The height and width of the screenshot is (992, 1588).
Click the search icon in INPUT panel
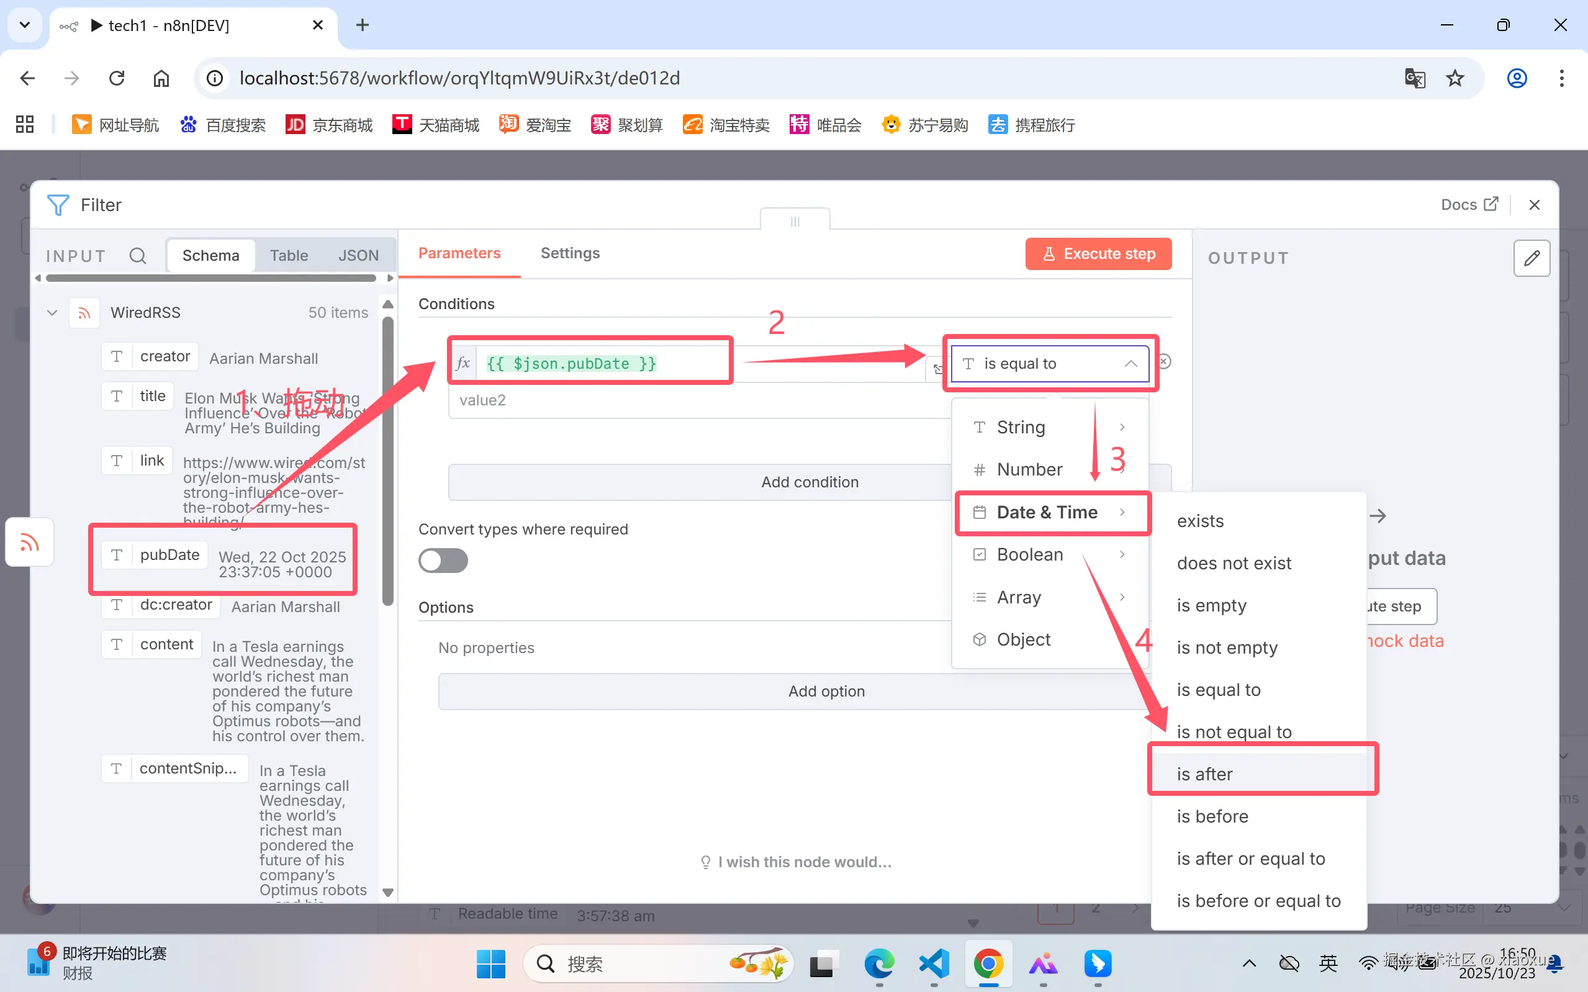click(137, 256)
